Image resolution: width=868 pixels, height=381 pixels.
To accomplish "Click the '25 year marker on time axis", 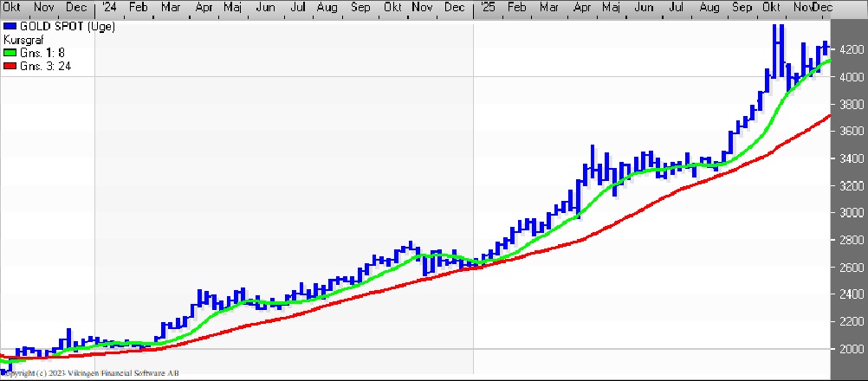I will [x=486, y=7].
